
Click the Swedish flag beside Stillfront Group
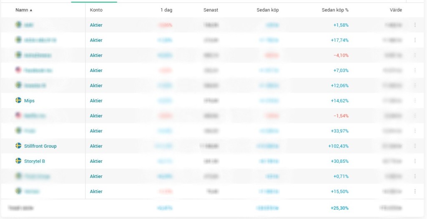click(x=18, y=146)
